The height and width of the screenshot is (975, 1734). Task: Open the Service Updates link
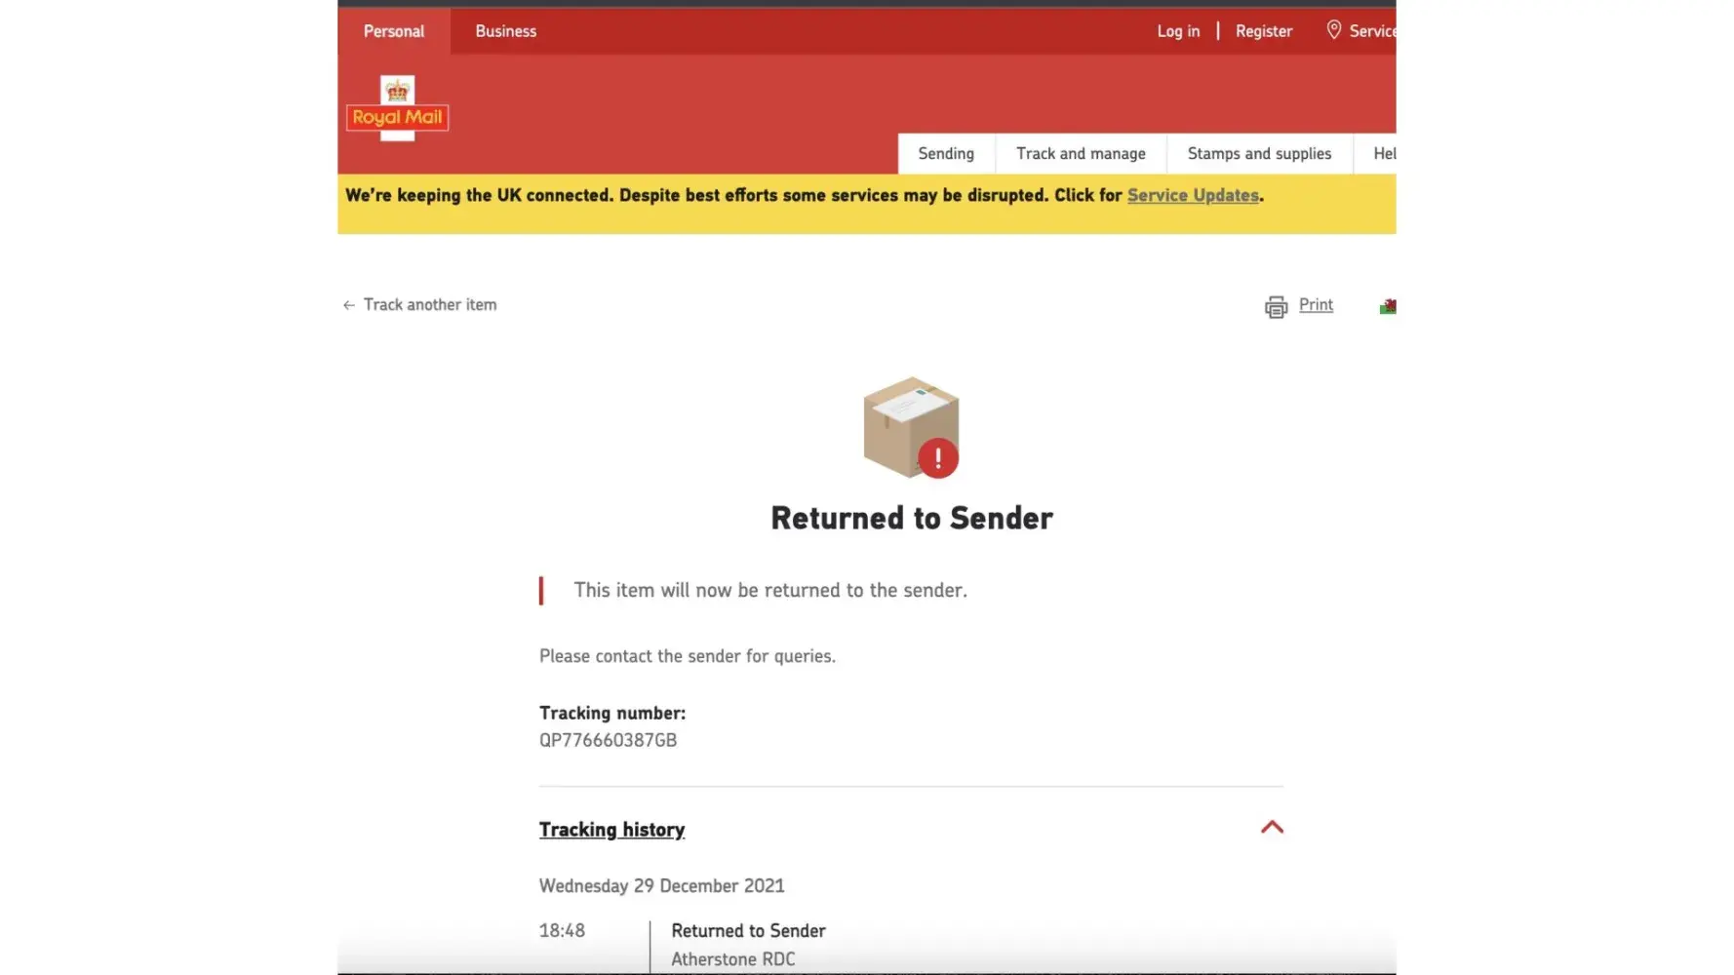[x=1193, y=195]
